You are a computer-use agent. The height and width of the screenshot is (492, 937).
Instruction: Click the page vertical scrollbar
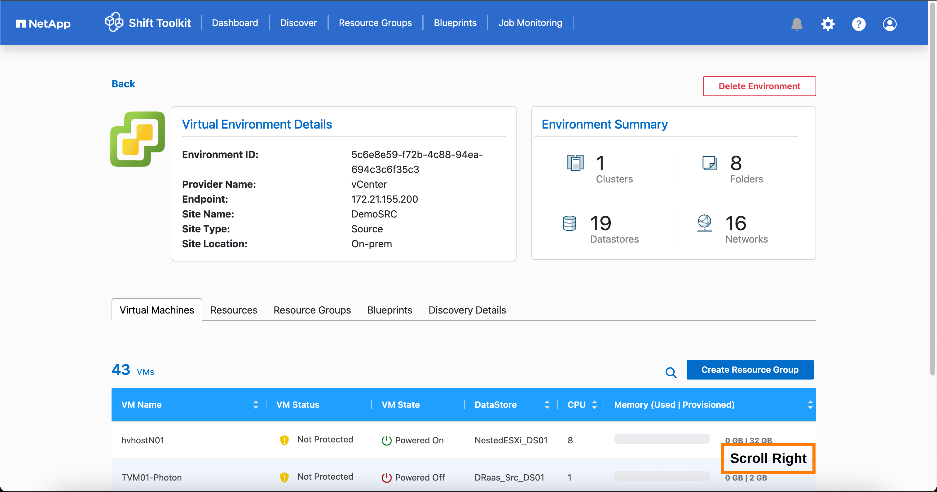click(x=932, y=189)
